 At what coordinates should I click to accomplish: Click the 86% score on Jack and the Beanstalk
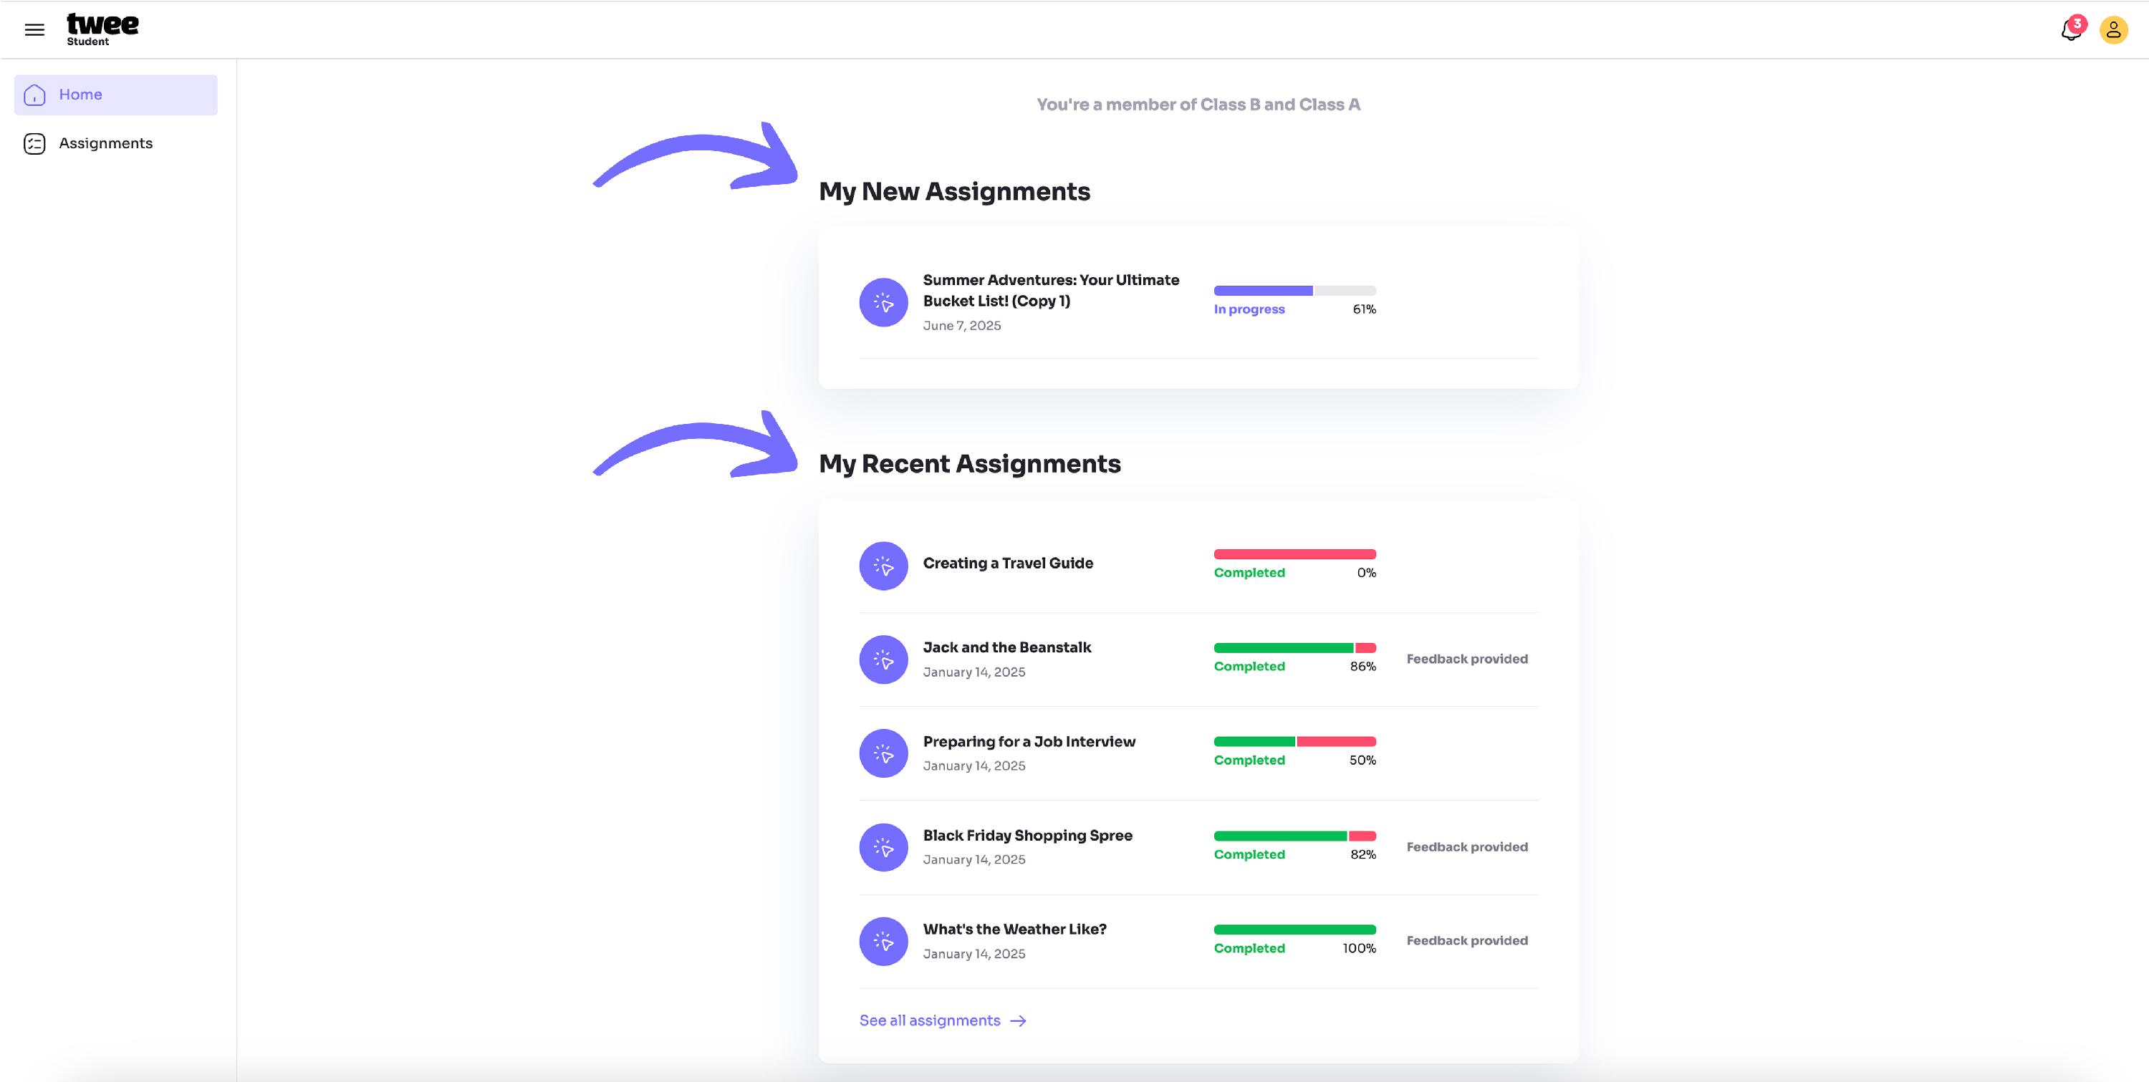(x=1363, y=667)
